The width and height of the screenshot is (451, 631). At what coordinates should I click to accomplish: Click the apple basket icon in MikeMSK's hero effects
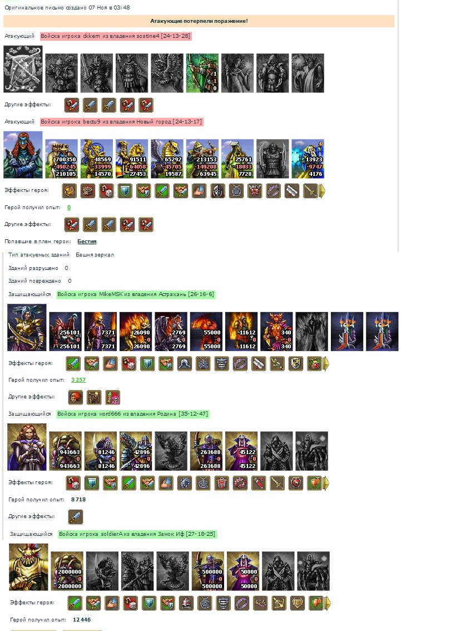(314, 363)
